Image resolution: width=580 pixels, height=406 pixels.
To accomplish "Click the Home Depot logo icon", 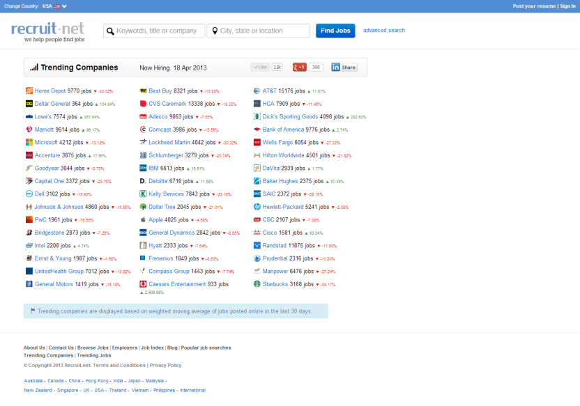I will (29, 91).
